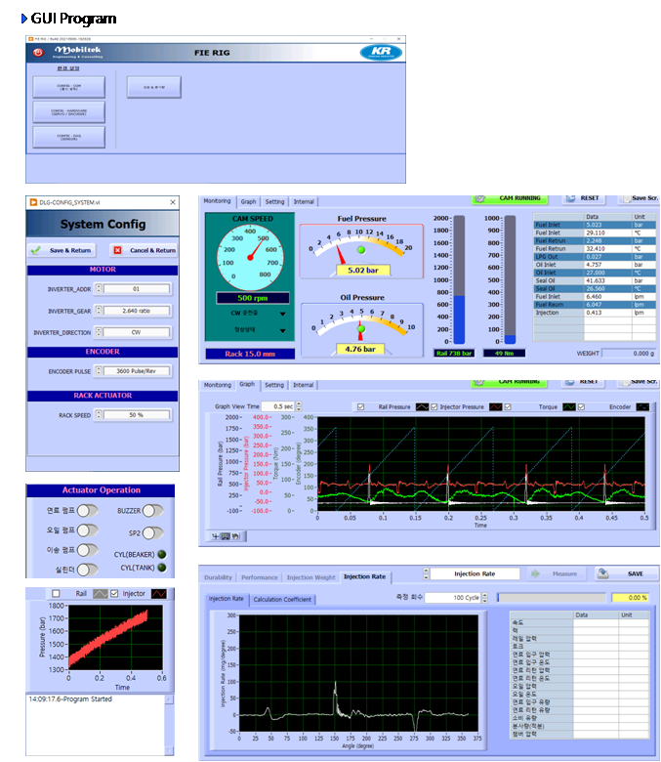This screenshot has height=762, width=661.
Task: Toggle the 이송 펌프 (transfer pump) switch
Action: pyautogui.click(x=88, y=550)
